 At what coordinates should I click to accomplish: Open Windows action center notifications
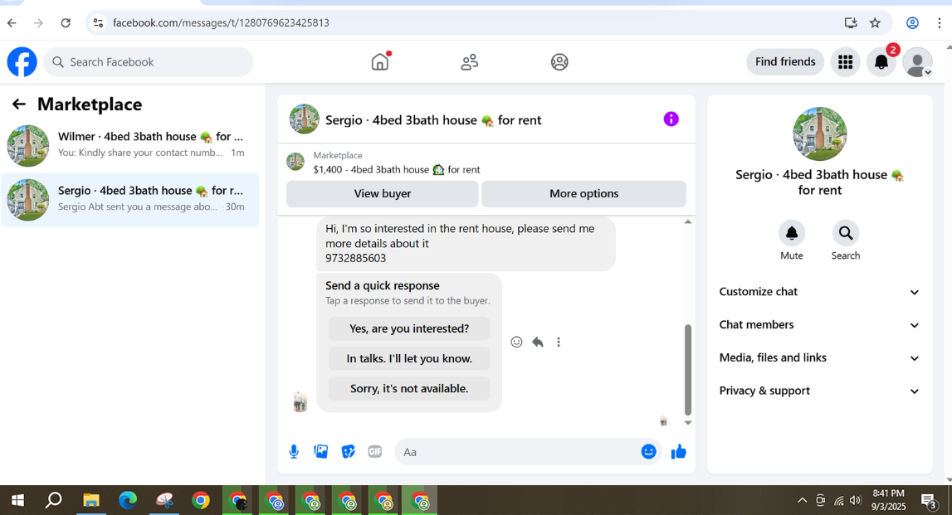pyautogui.click(x=928, y=500)
